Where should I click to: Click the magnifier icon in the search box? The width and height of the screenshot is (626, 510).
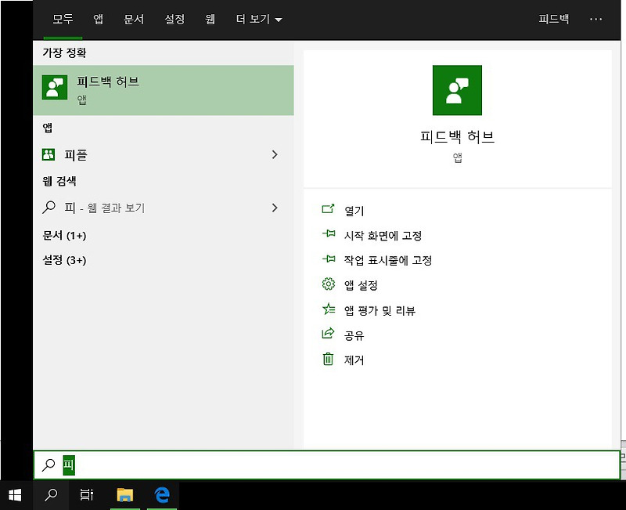49,465
